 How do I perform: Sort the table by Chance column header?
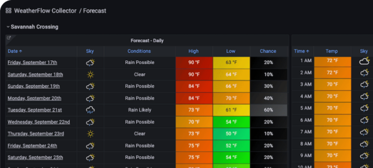[268, 51]
